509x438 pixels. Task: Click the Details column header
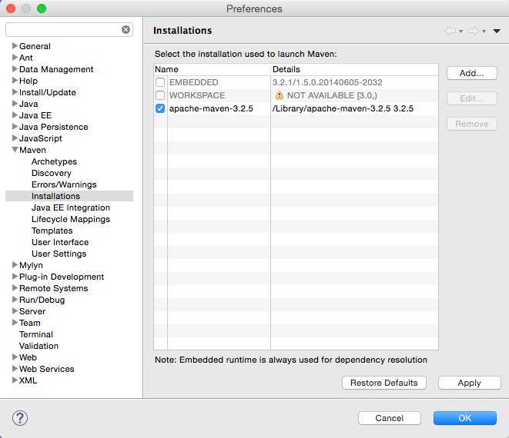pyautogui.click(x=354, y=69)
